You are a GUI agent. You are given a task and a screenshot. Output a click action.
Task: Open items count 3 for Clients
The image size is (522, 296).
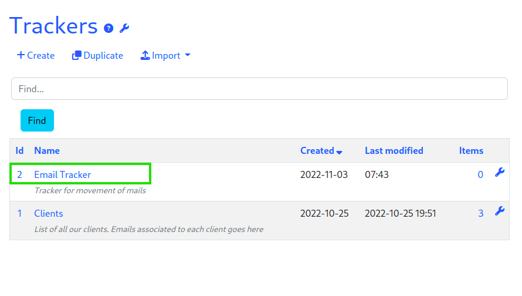pos(481,213)
